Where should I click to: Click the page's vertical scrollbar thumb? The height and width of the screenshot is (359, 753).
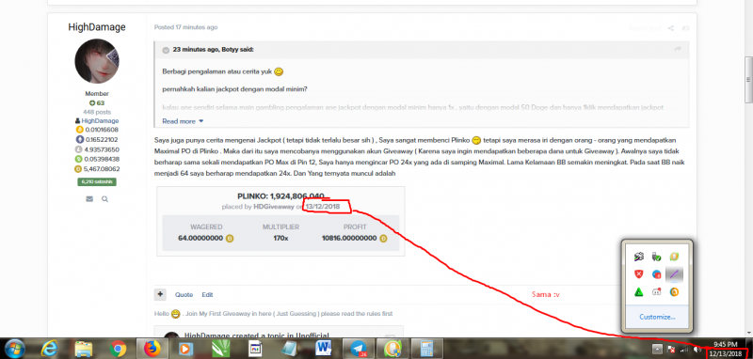click(x=748, y=79)
